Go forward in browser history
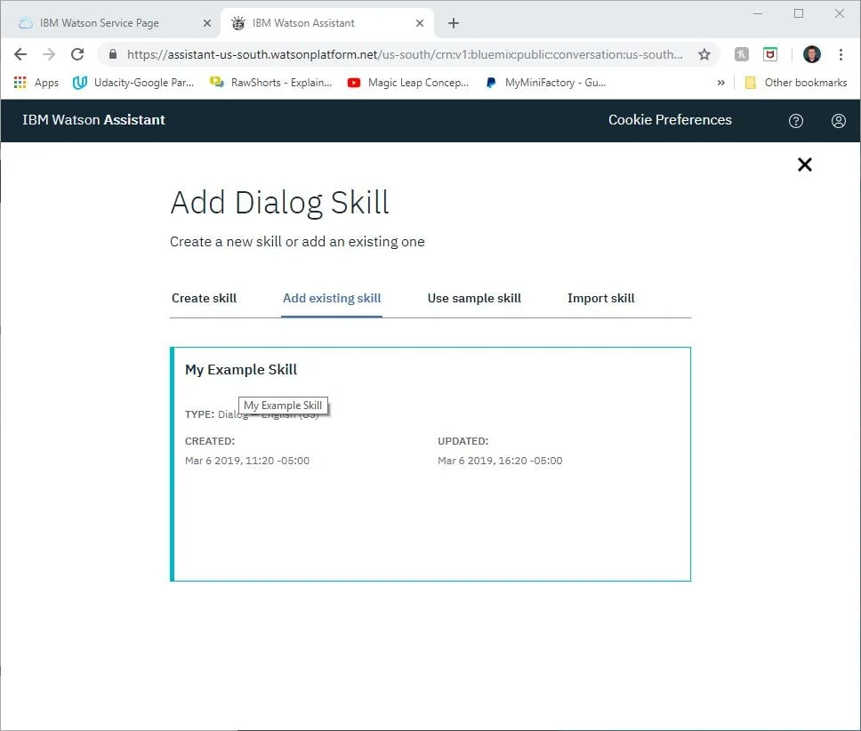This screenshot has height=731, width=861. [x=49, y=54]
